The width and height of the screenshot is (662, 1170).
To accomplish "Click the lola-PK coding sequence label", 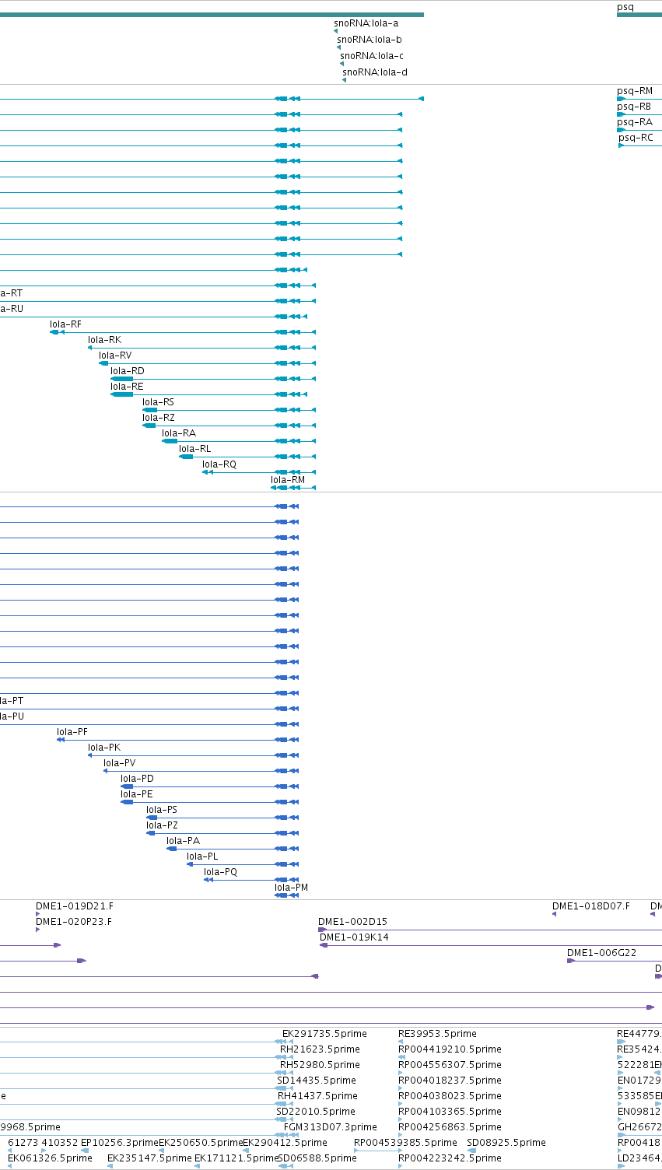I will (104, 748).
